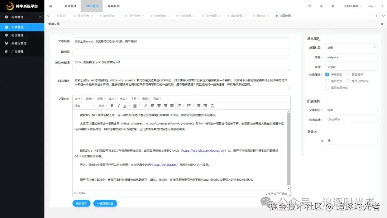Enable the 是否推荐 checkbox

(348, 74)
